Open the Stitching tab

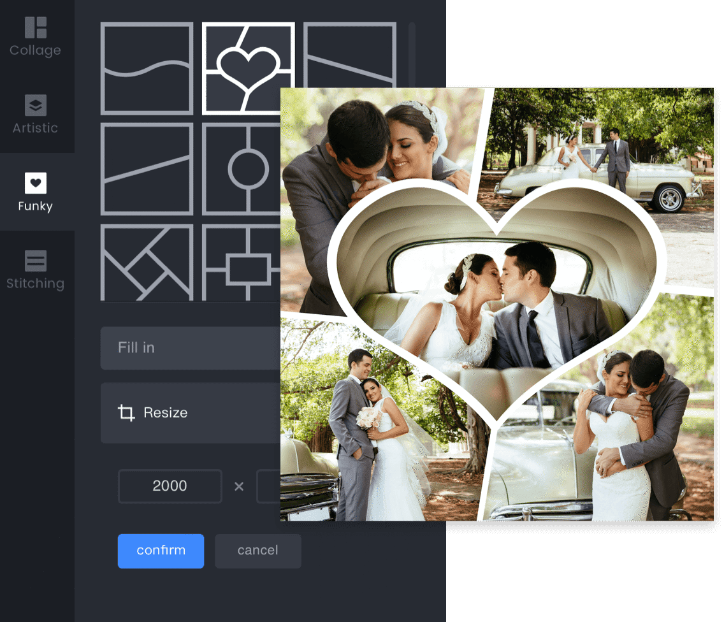pos(36,270)
